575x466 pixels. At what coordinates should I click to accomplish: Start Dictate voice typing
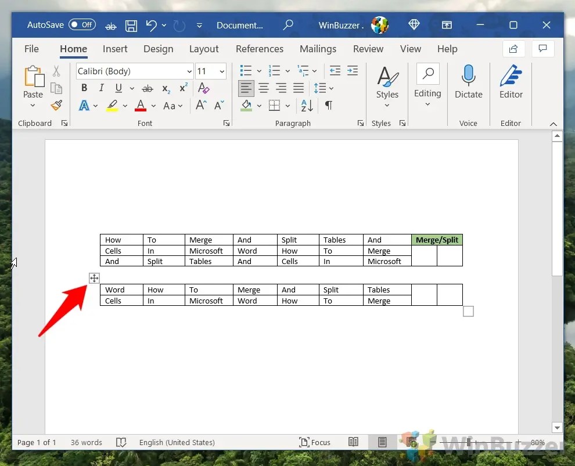pos(468,81)
